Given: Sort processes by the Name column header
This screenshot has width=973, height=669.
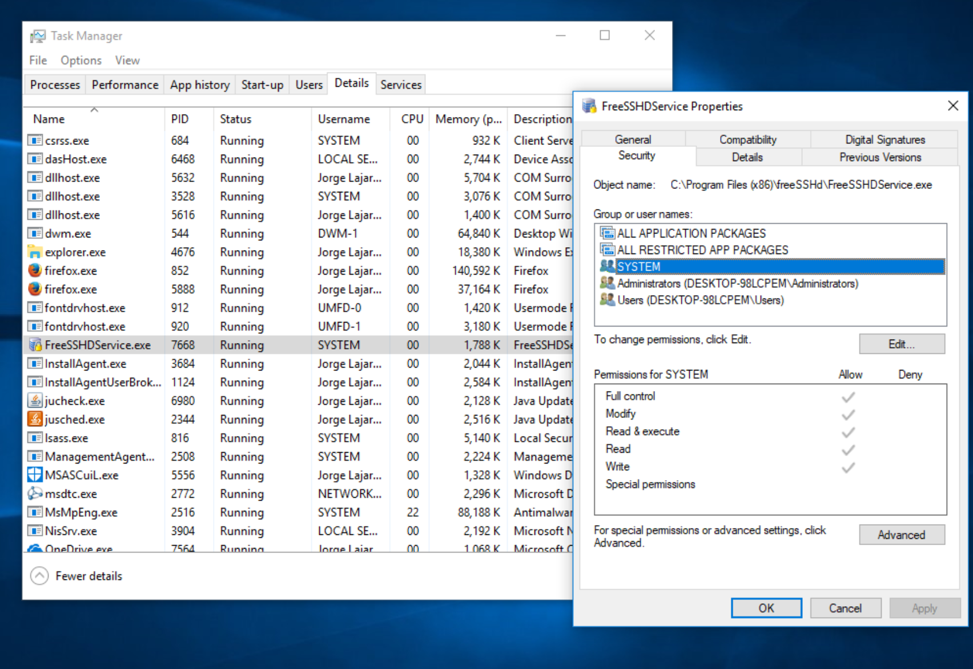Looking at the screenshot, I should click(95, 119).
